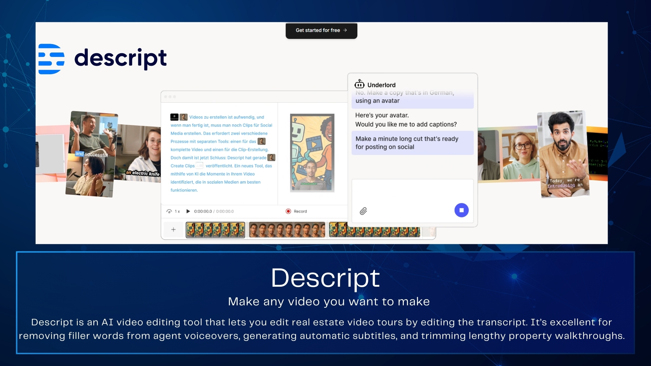Screen dimensions: 651x366
Task: Click the inline avatar after 'einen für das'
Action: 261,141
